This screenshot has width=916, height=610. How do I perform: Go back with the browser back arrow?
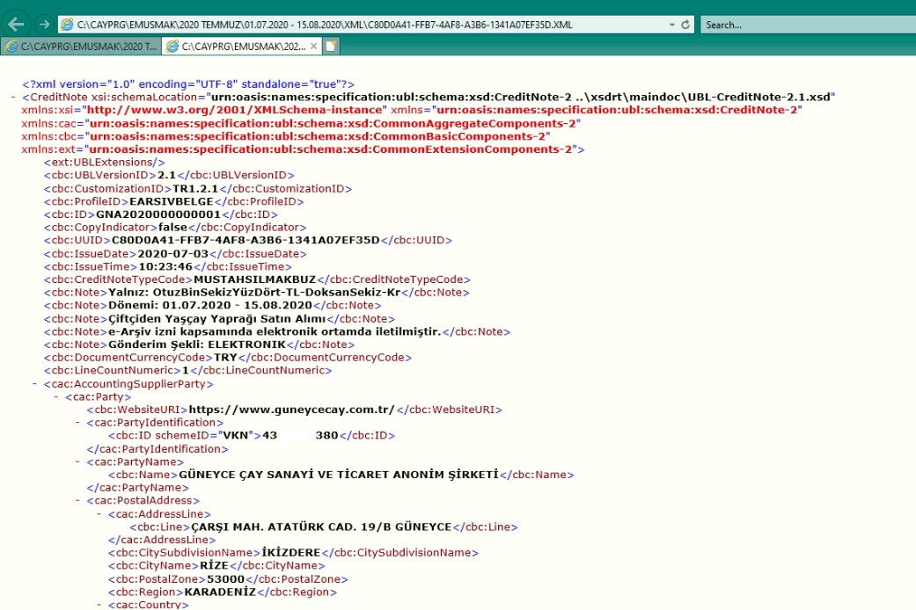(x=16, y=25)
